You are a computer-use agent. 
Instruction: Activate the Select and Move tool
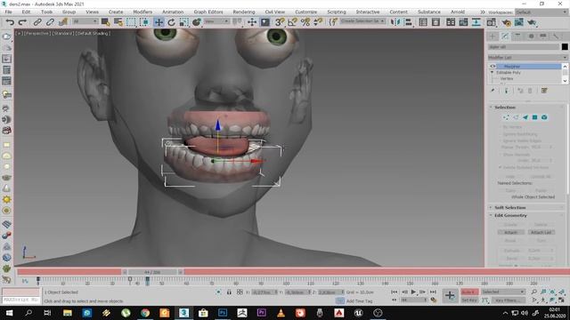coord(159,22)
